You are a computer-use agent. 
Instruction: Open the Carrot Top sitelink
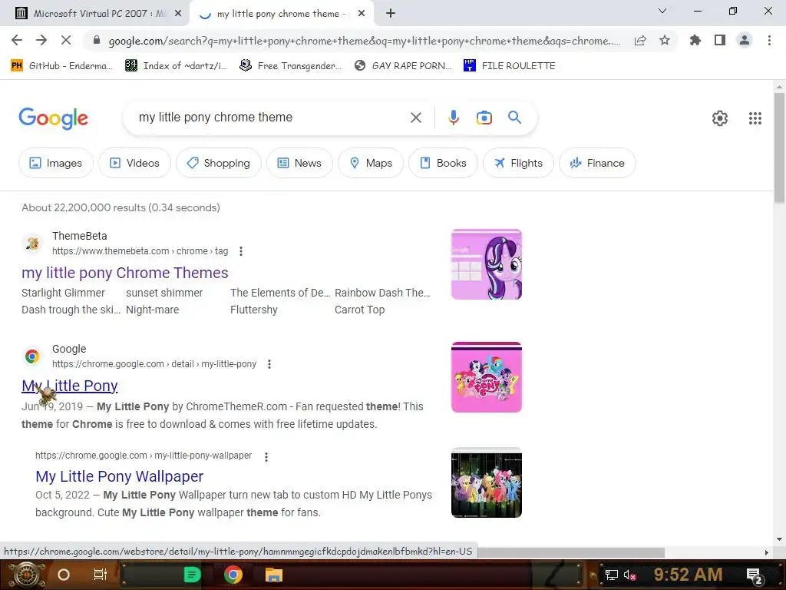359,310
